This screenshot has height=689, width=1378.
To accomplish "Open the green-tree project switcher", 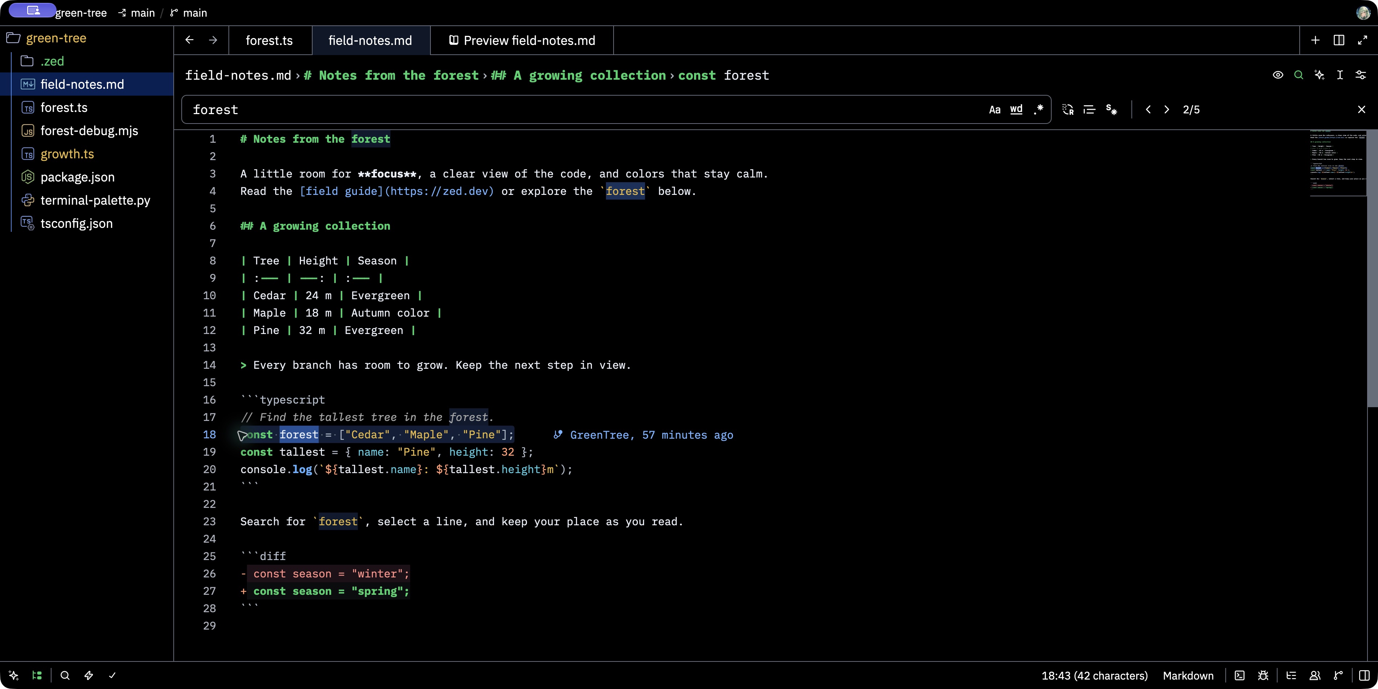I will click(81, 13).
